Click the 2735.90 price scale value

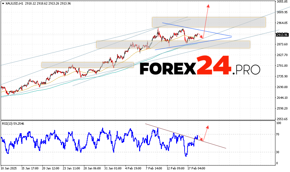click(282, 76)
